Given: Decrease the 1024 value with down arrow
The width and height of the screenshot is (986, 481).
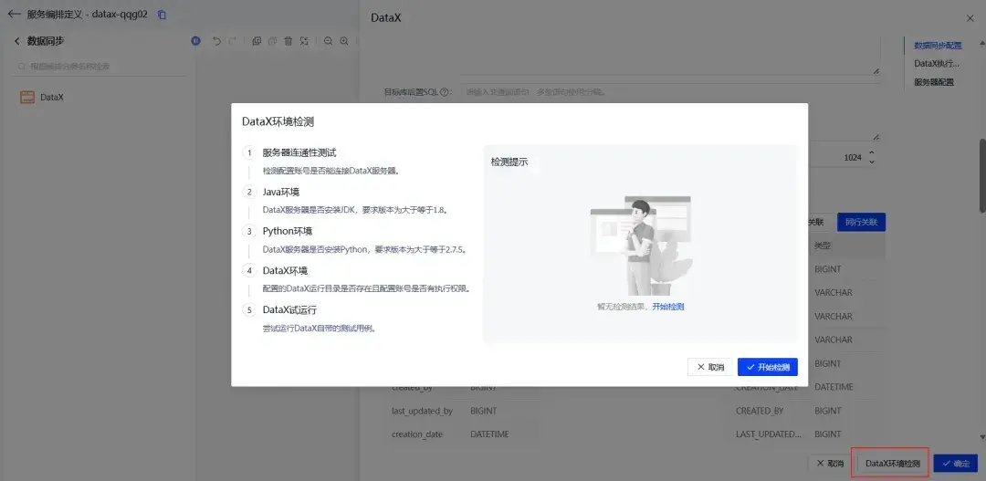Looking at the screenshot, I should [872, 162].
